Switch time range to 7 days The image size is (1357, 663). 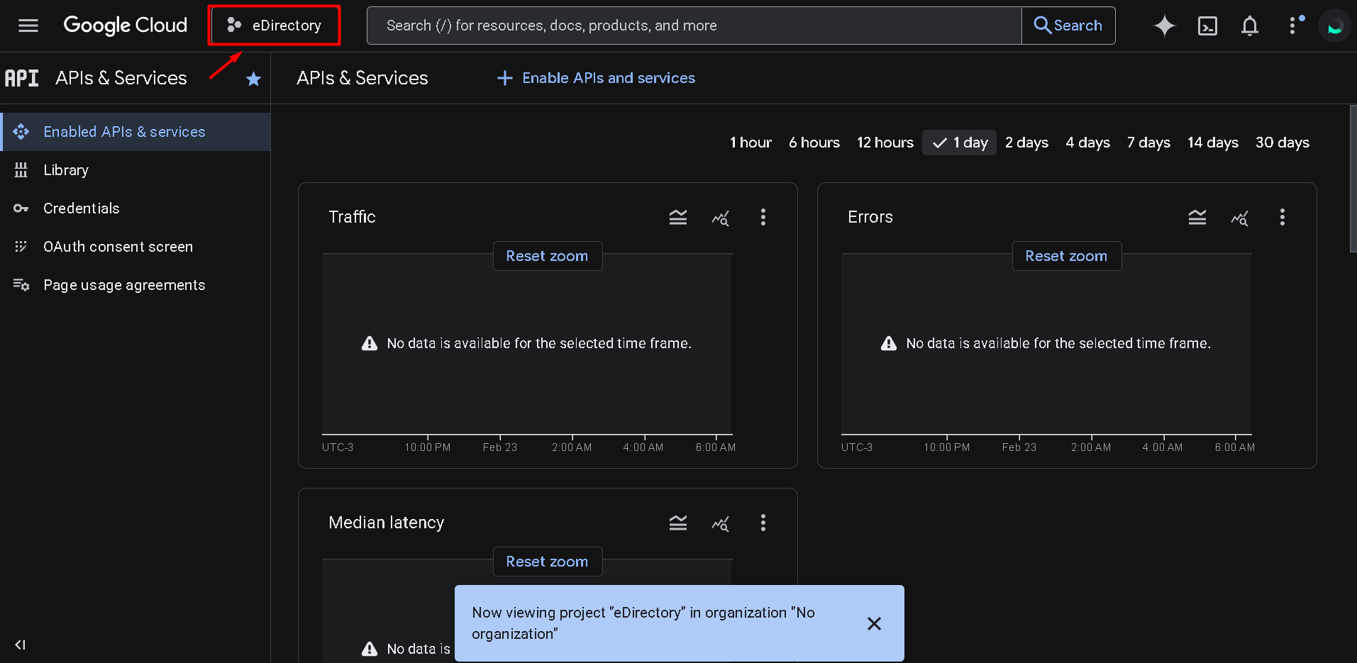point(1148,143)
